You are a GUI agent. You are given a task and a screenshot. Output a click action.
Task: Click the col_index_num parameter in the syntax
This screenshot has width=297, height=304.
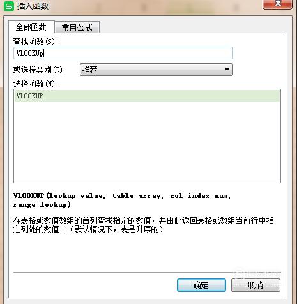[x=200, y=196]
